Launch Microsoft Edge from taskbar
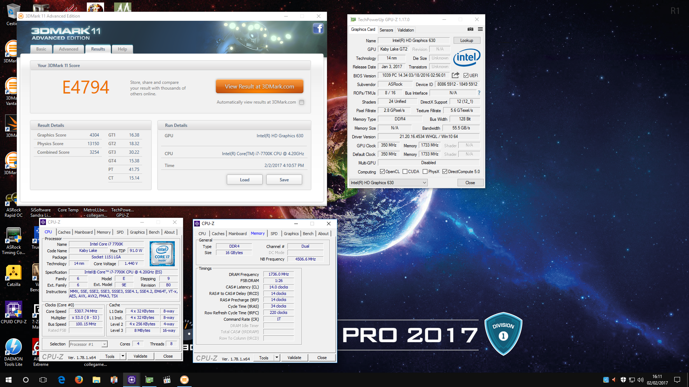 tap(61, 380)
